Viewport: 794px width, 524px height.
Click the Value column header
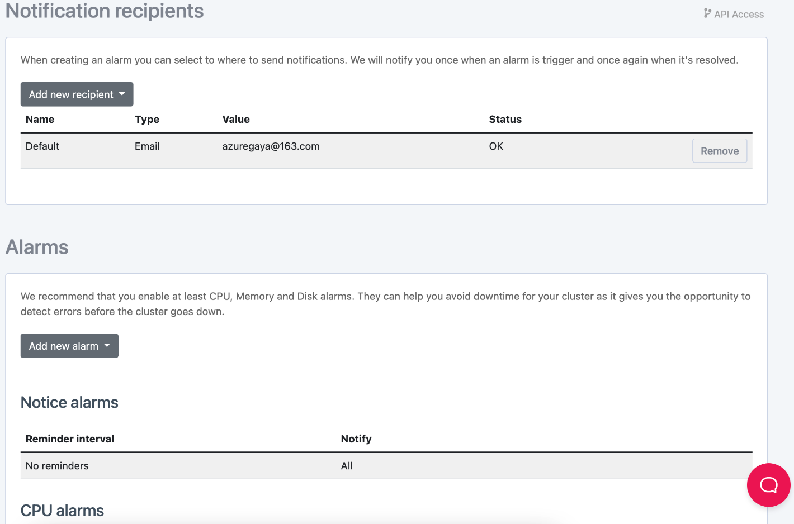236,120
